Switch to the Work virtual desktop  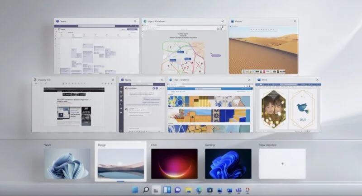click(67, 164)
